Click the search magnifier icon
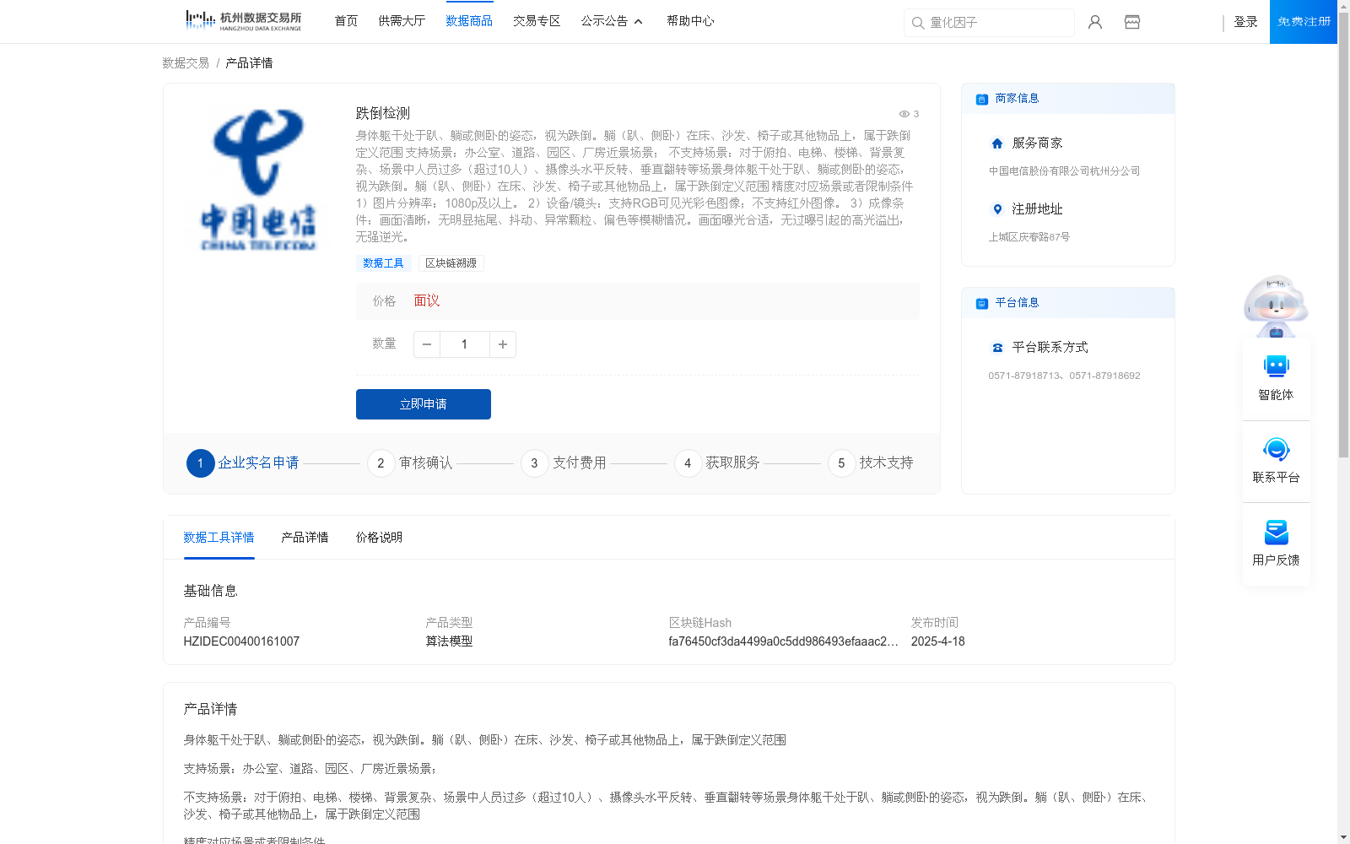Image resolution: width=1350 pixels, height=844 pixels. 918,23
